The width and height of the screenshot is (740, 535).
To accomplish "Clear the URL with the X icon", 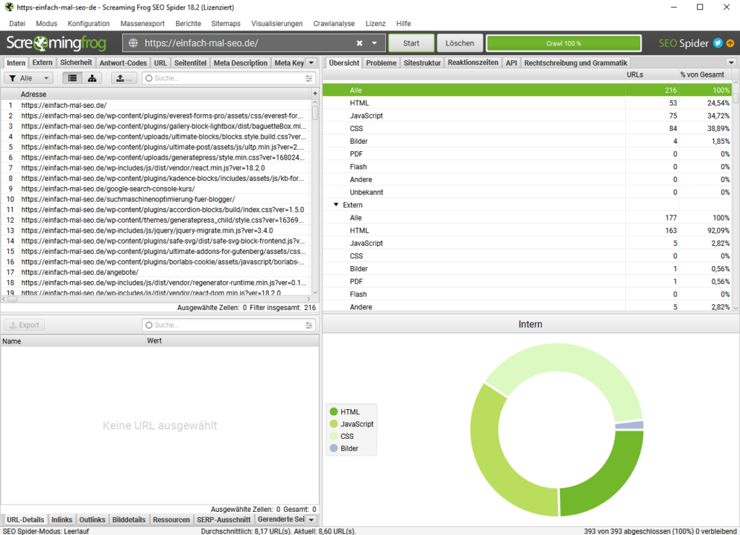I will [x=360, y=43].
